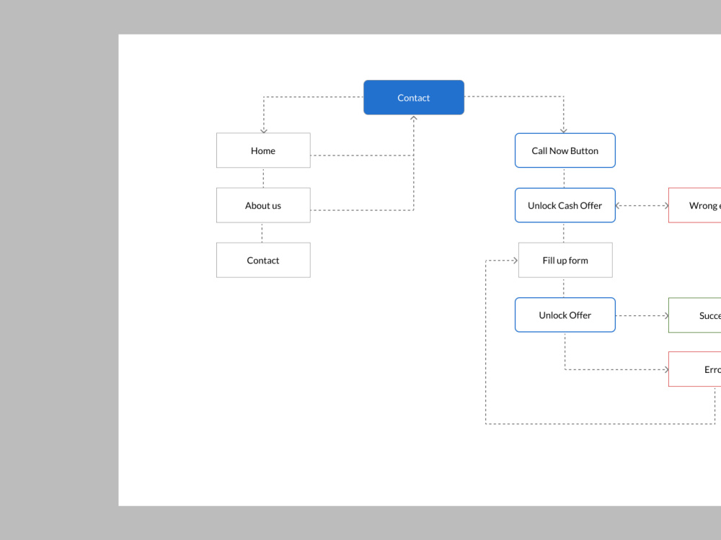
Task: Click the Contact box below About us
Action: click(x=263, y=260)
